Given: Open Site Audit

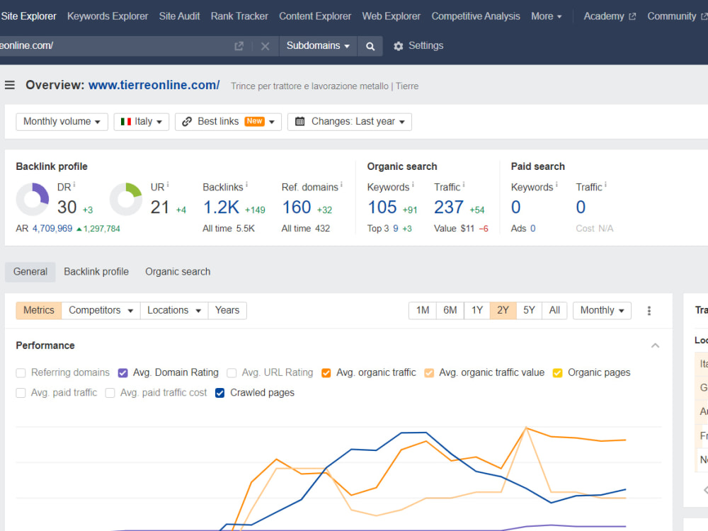Looking at the screenshot, I should [179, 16].
